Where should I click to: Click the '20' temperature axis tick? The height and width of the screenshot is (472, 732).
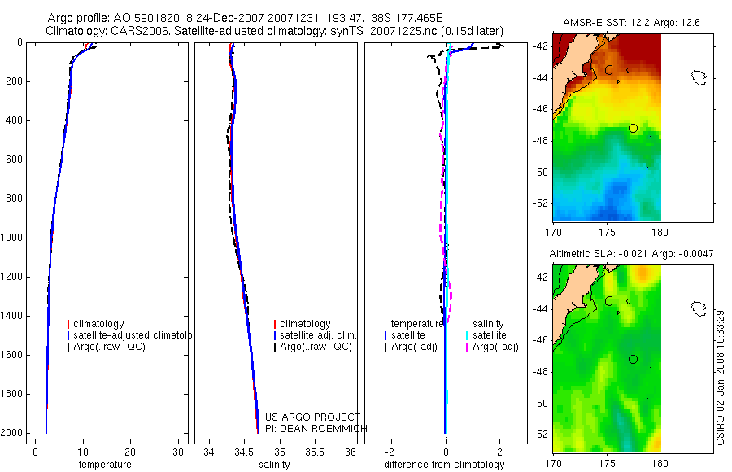130,452
